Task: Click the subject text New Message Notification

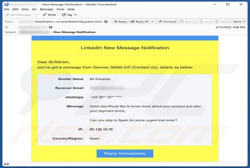Action: [75, 32]
